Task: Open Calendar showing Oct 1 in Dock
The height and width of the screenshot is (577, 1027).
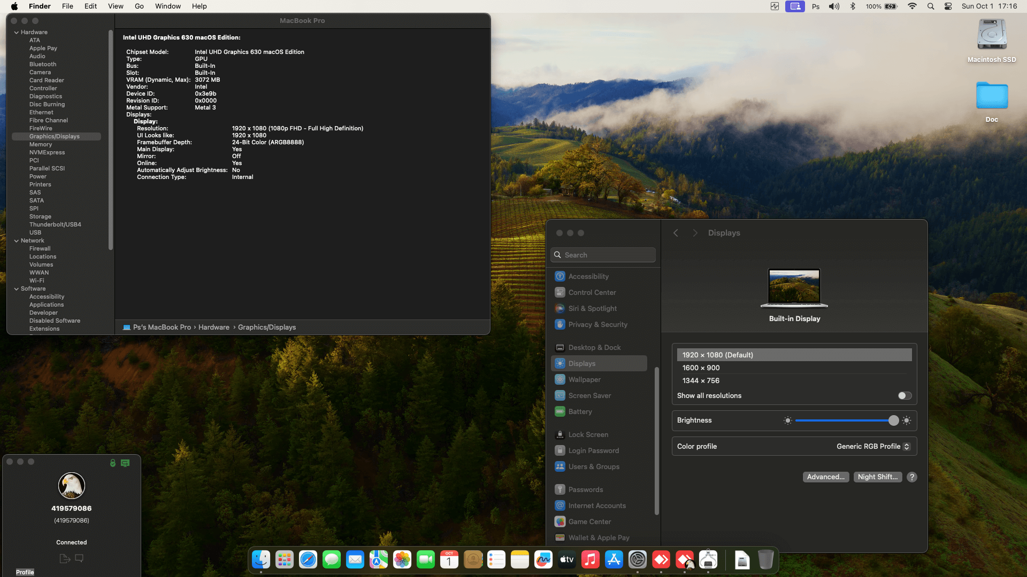Action: pyautogui.click(x=449, y=559)
